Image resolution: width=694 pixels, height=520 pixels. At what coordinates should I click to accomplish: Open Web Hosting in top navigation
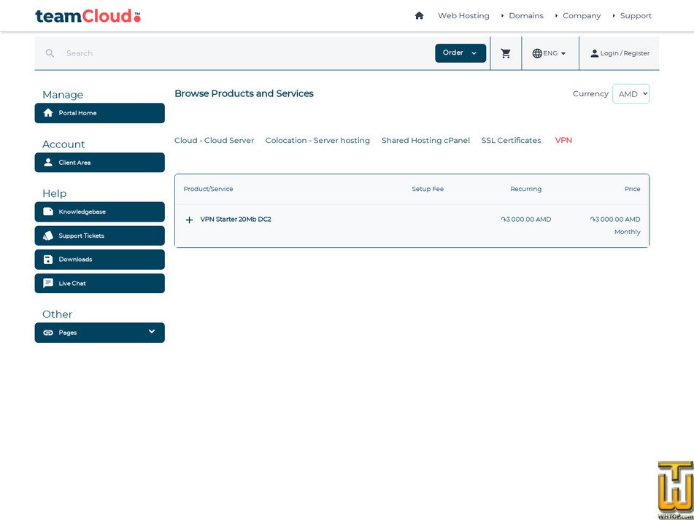point(463,15)
